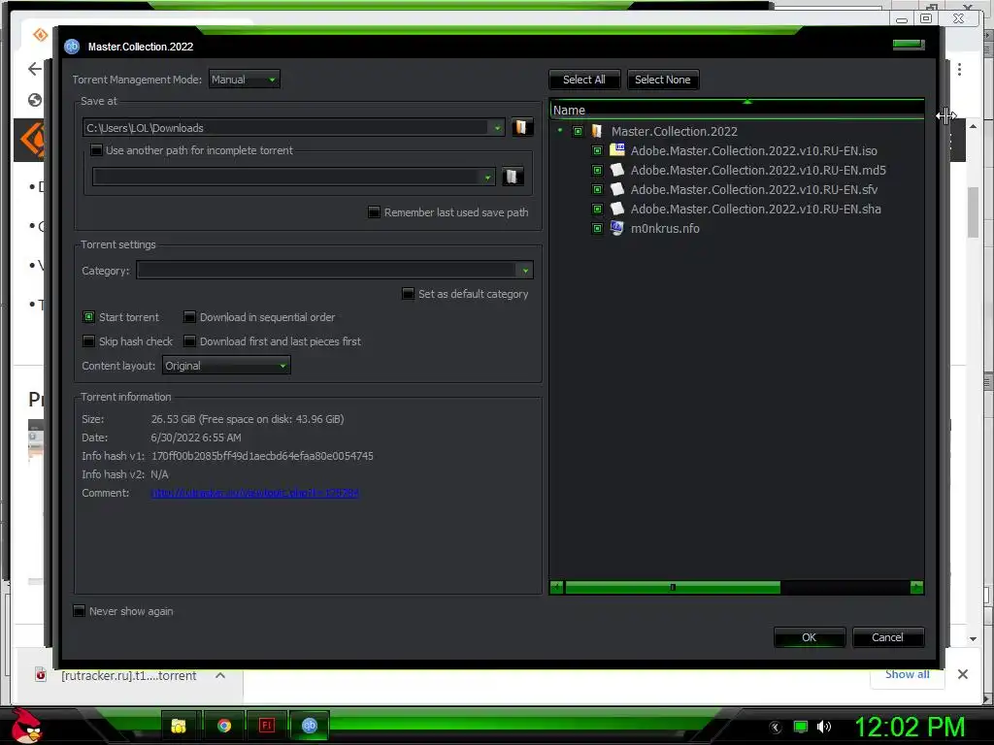Click the browse folder icon for incomplete torrent path
Viewport: 994px width, 745px height.
click(x=513, y=177)
